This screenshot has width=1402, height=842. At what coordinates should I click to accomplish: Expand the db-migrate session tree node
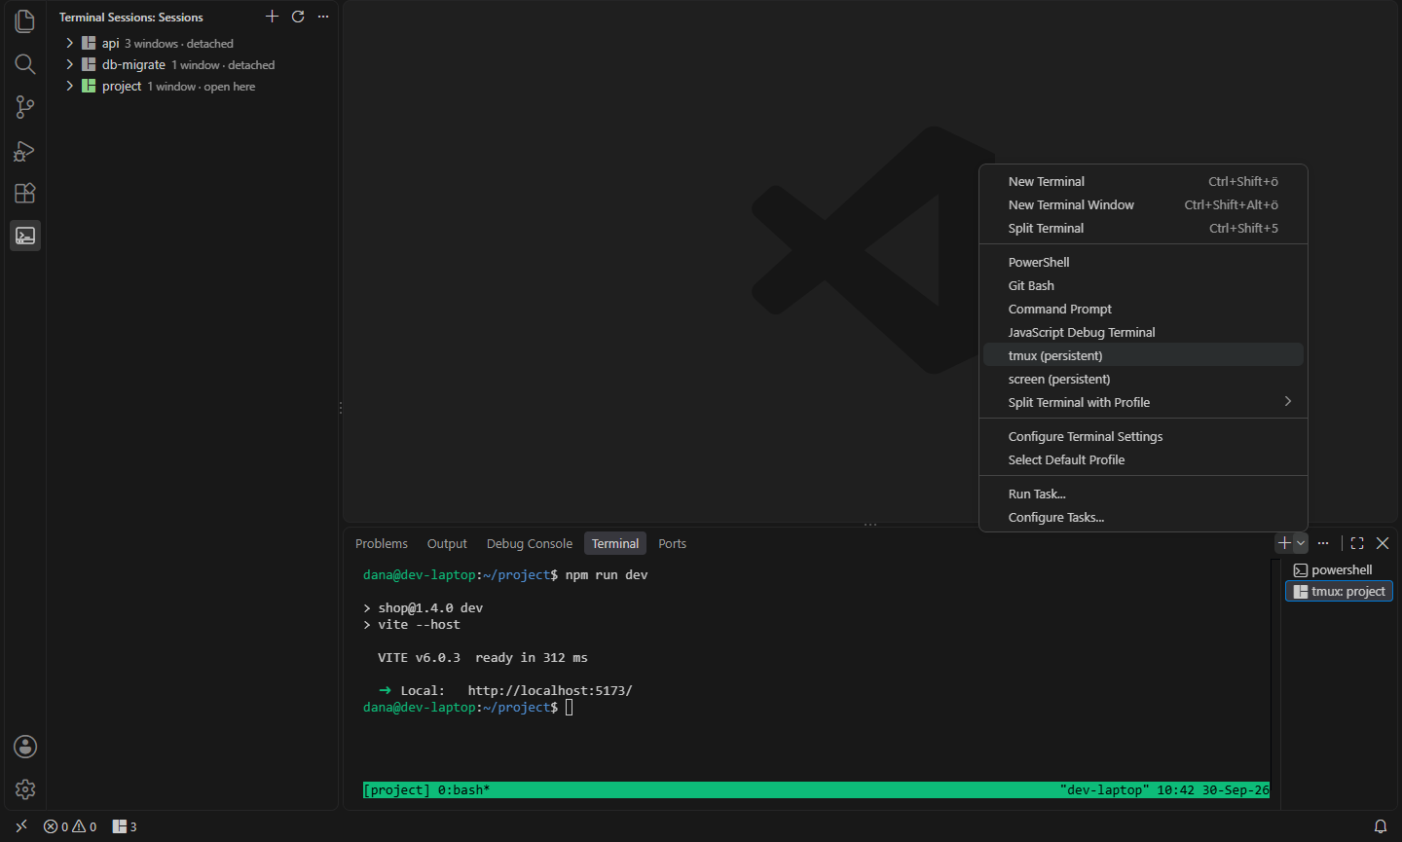[x=70, y=64]
